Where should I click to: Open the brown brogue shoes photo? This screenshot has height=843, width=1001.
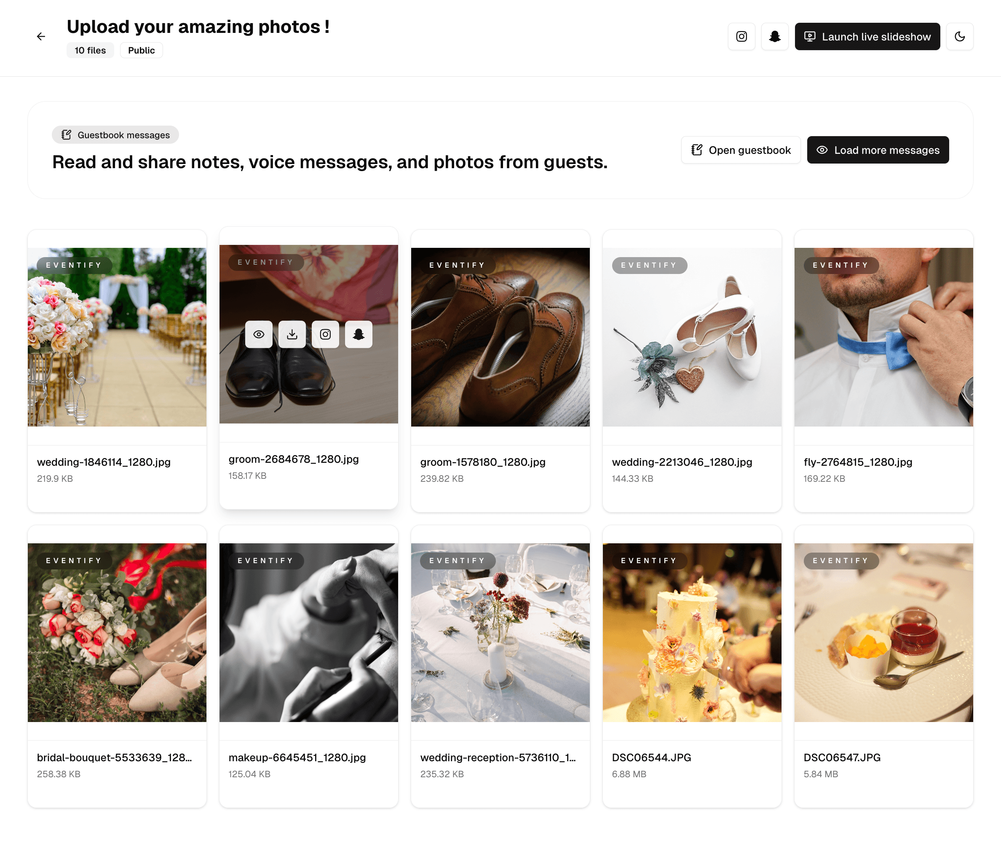click(500, 337)
